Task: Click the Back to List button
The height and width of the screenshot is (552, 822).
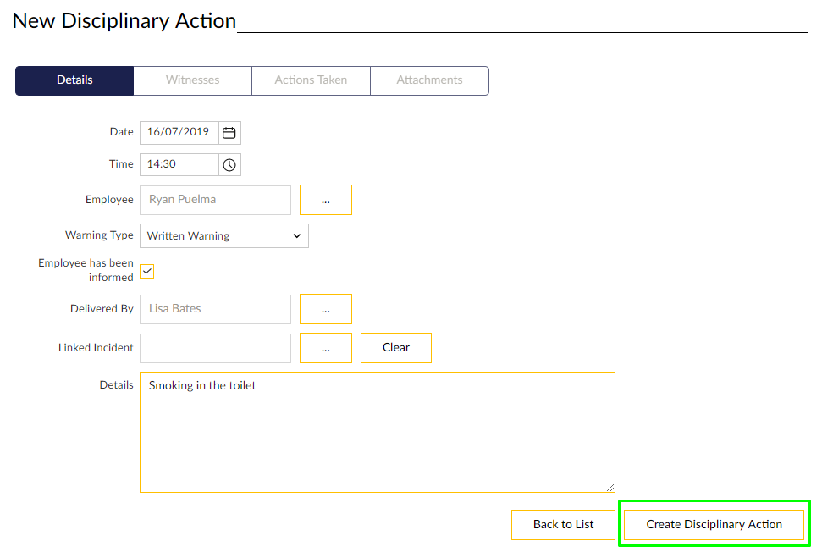Action: (563, 524)
